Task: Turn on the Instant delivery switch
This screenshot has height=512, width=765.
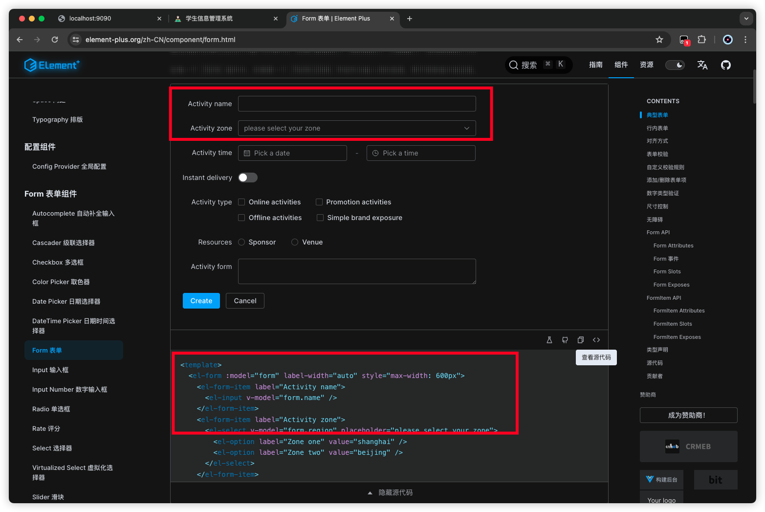Action: 248,178
